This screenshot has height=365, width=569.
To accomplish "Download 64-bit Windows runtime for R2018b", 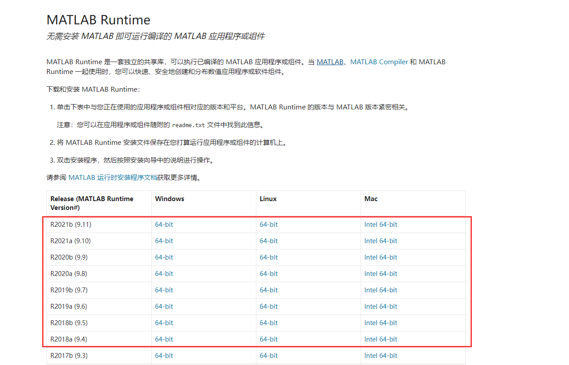I will 164,322.
